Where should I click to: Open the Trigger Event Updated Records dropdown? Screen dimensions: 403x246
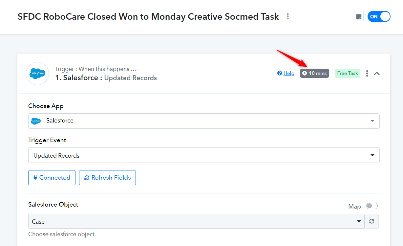(204, 155)
